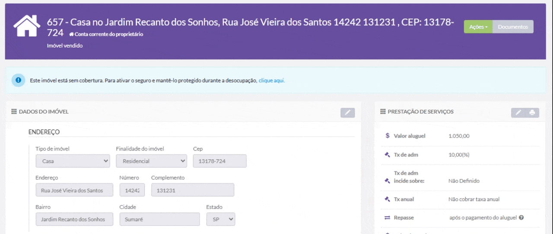The image size is (553, 234).
Task: Edit Prestação de Serviços with pencil icon
Action: click(518, 112)
